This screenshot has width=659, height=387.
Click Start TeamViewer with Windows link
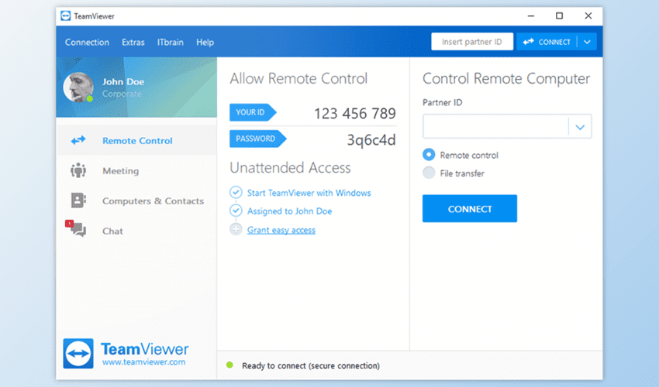pos(309,193)
